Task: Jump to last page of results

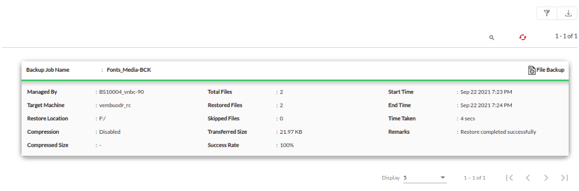Action: point(564,177)
